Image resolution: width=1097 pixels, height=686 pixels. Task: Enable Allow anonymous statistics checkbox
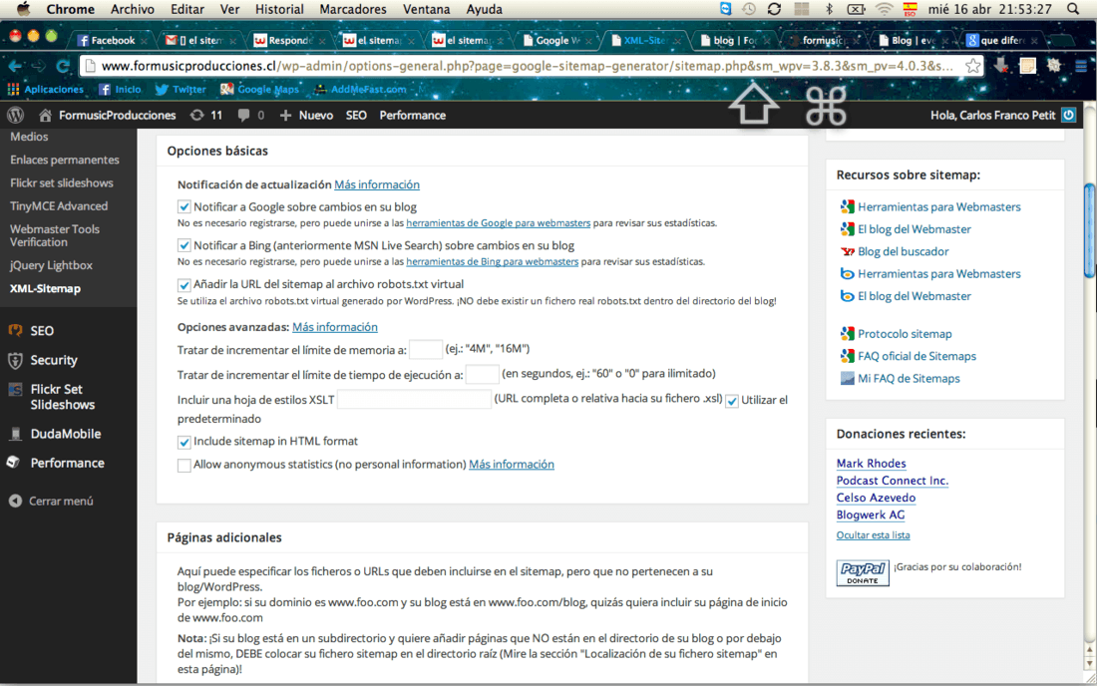point(184,465)
